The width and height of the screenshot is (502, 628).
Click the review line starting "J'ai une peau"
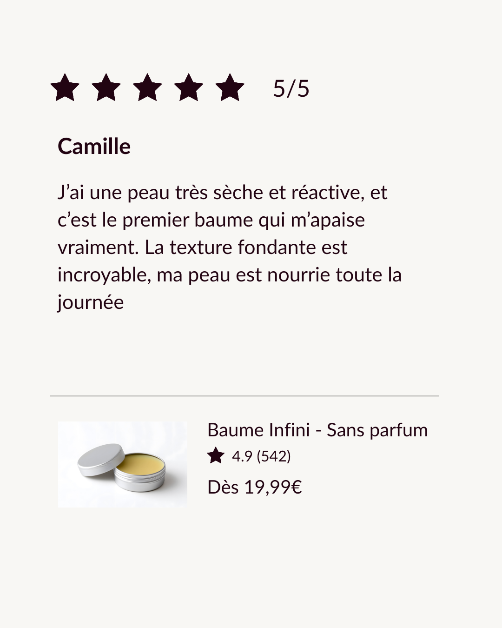pos(222,193)
